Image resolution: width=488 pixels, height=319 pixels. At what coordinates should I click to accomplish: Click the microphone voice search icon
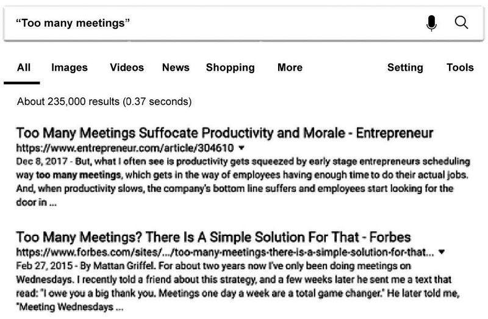(x=432, y=23)
